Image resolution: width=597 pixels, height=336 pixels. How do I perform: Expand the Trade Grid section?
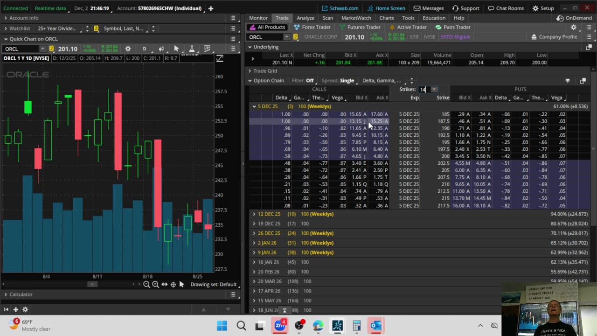click(x=250, y=71)
